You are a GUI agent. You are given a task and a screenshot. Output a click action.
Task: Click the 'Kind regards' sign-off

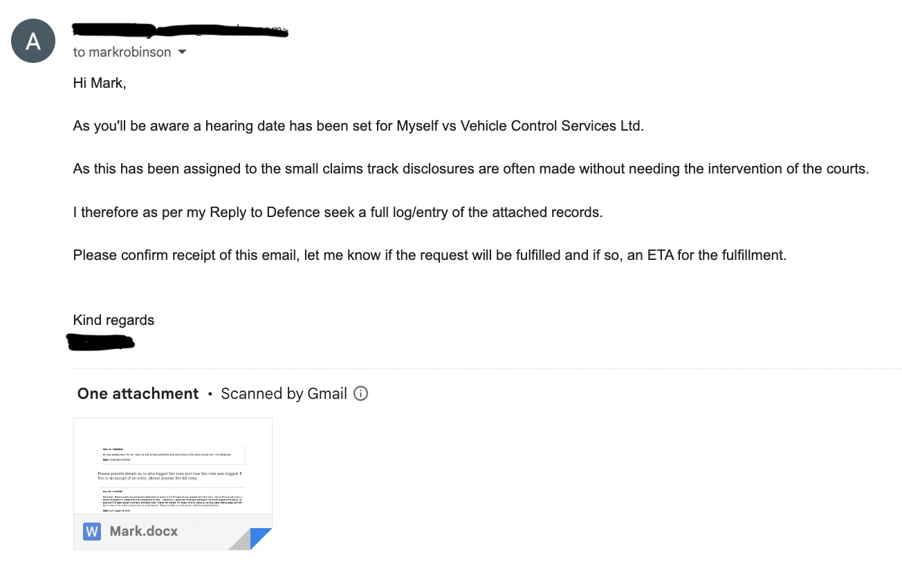[x=113, y=320]
